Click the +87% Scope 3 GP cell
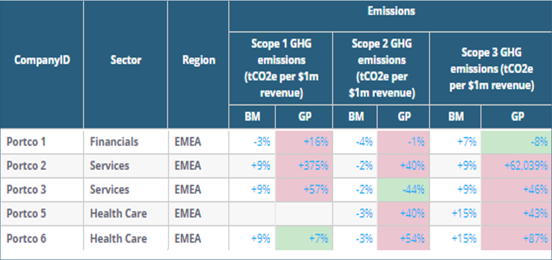 point(516,238)
